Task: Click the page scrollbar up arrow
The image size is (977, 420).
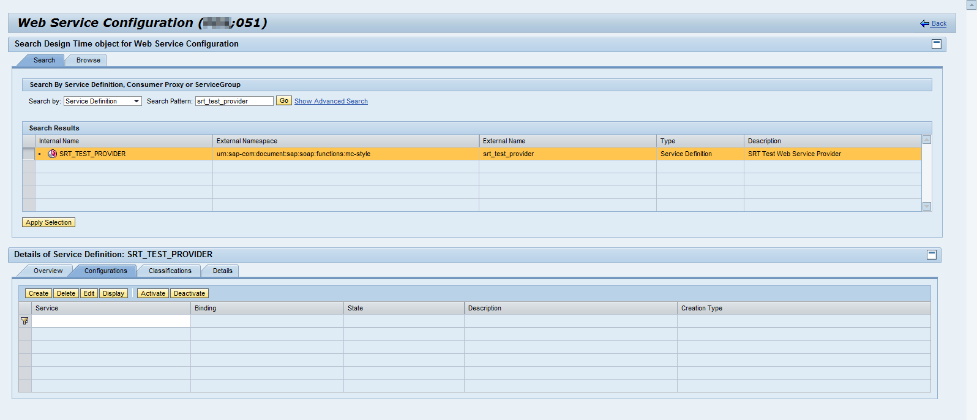Action: tap(971, 4)
